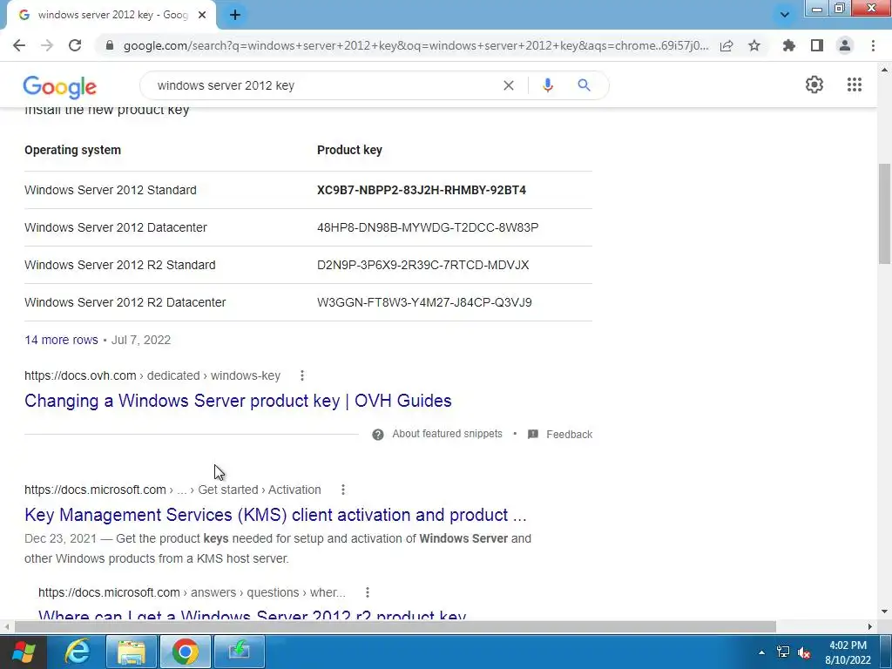Open File Explorer from taskbar
The height and width of the screenshot is (669, 892).
[x=131, y=652]
